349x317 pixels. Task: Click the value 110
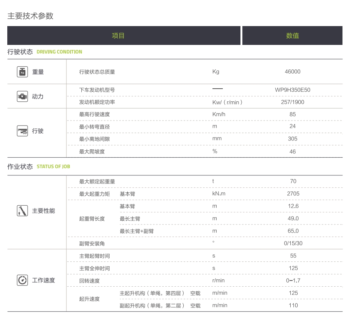[293, 305]
